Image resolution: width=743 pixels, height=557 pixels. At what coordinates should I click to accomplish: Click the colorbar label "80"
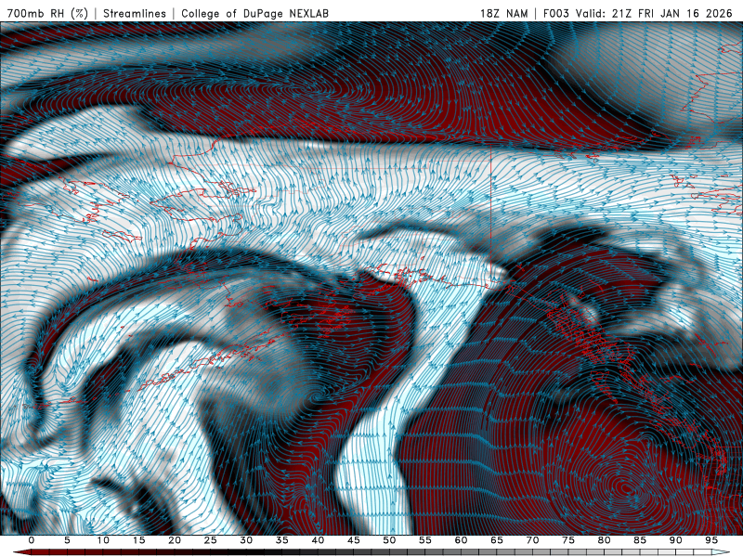click(x=604, y=540)
